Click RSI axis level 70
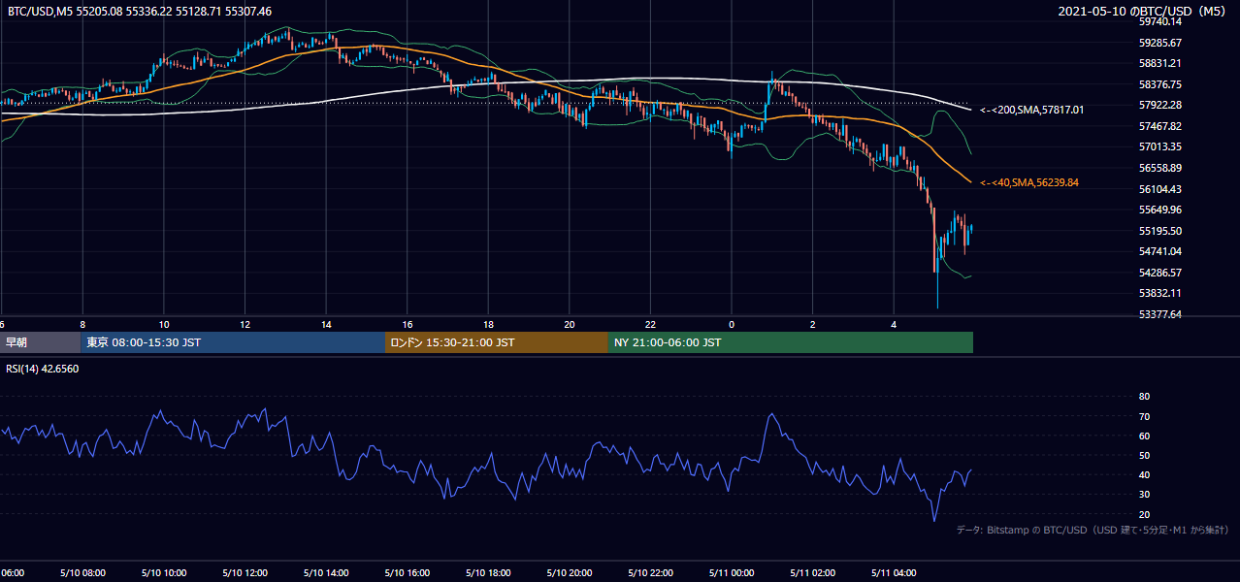1240x582 pixels. 1144,416
